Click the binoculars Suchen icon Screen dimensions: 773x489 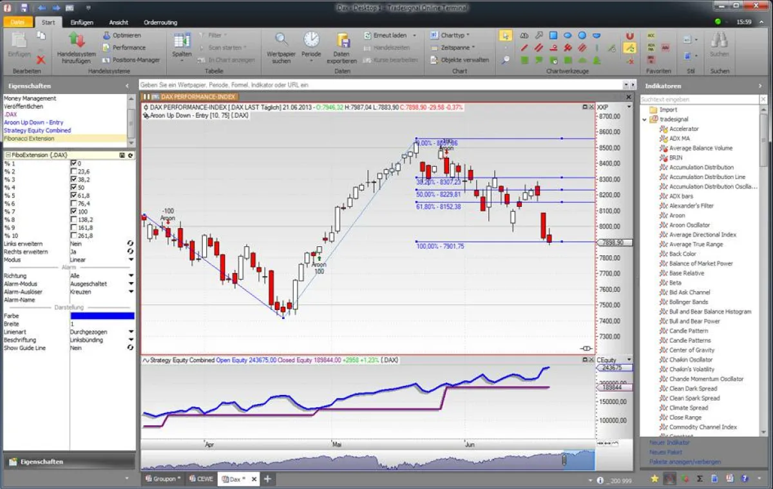pos(719,41)
